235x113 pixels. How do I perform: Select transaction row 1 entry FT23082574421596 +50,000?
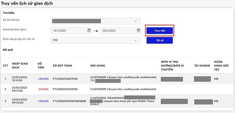[118, 79]
